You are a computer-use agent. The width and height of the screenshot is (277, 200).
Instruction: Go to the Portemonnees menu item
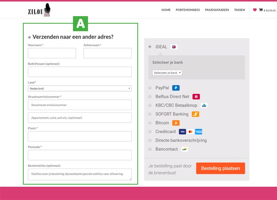click(x=187, y=10)
